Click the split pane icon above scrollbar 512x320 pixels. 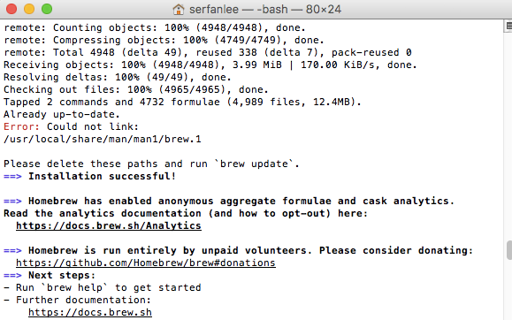pos(508,27)
